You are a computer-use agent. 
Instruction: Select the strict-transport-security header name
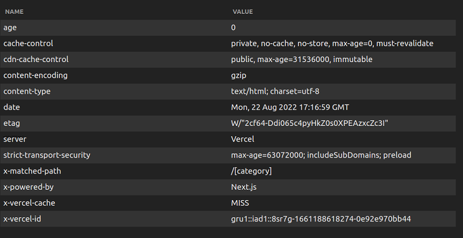pyautogui.click(x=47, y=155)
